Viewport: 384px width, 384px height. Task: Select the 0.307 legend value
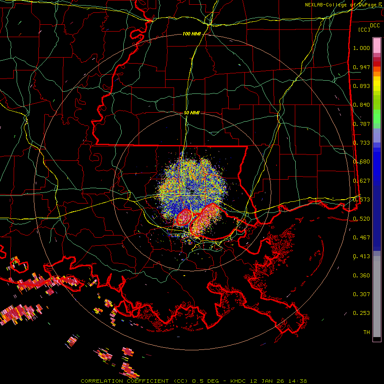pyautogui.click(x=361, y=294)
